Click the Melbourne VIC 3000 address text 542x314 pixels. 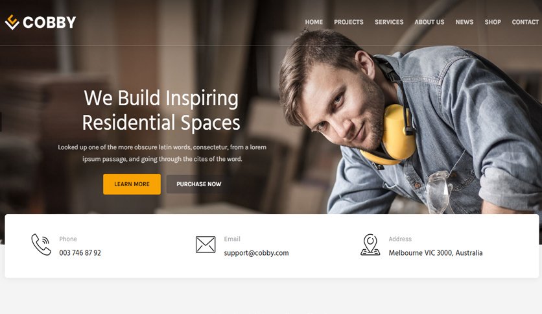pyautogui.click(x=436, y=253)
